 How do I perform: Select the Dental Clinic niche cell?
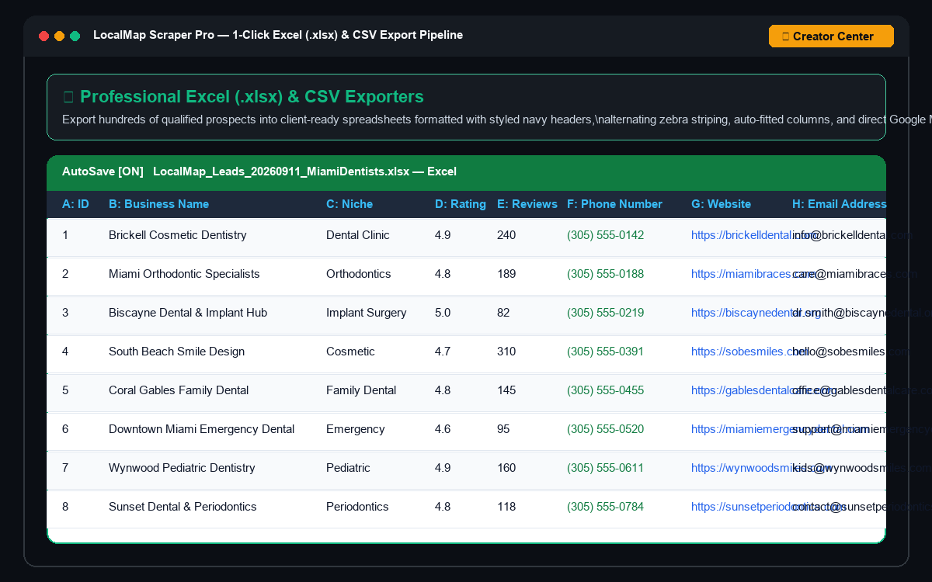(358, 235)
